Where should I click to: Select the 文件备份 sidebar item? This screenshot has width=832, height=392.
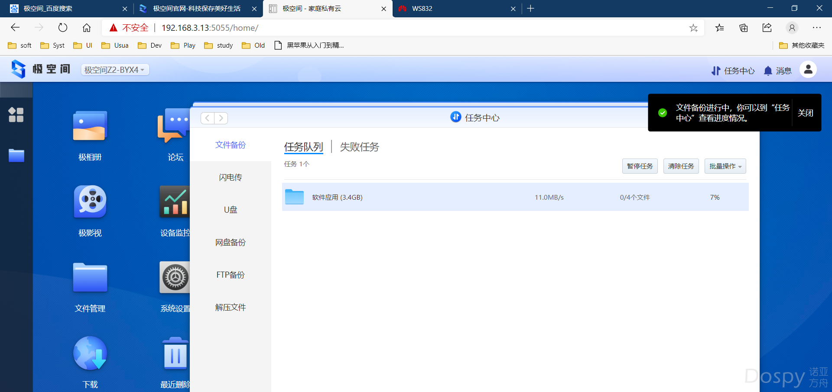click(x=231, y=145)
